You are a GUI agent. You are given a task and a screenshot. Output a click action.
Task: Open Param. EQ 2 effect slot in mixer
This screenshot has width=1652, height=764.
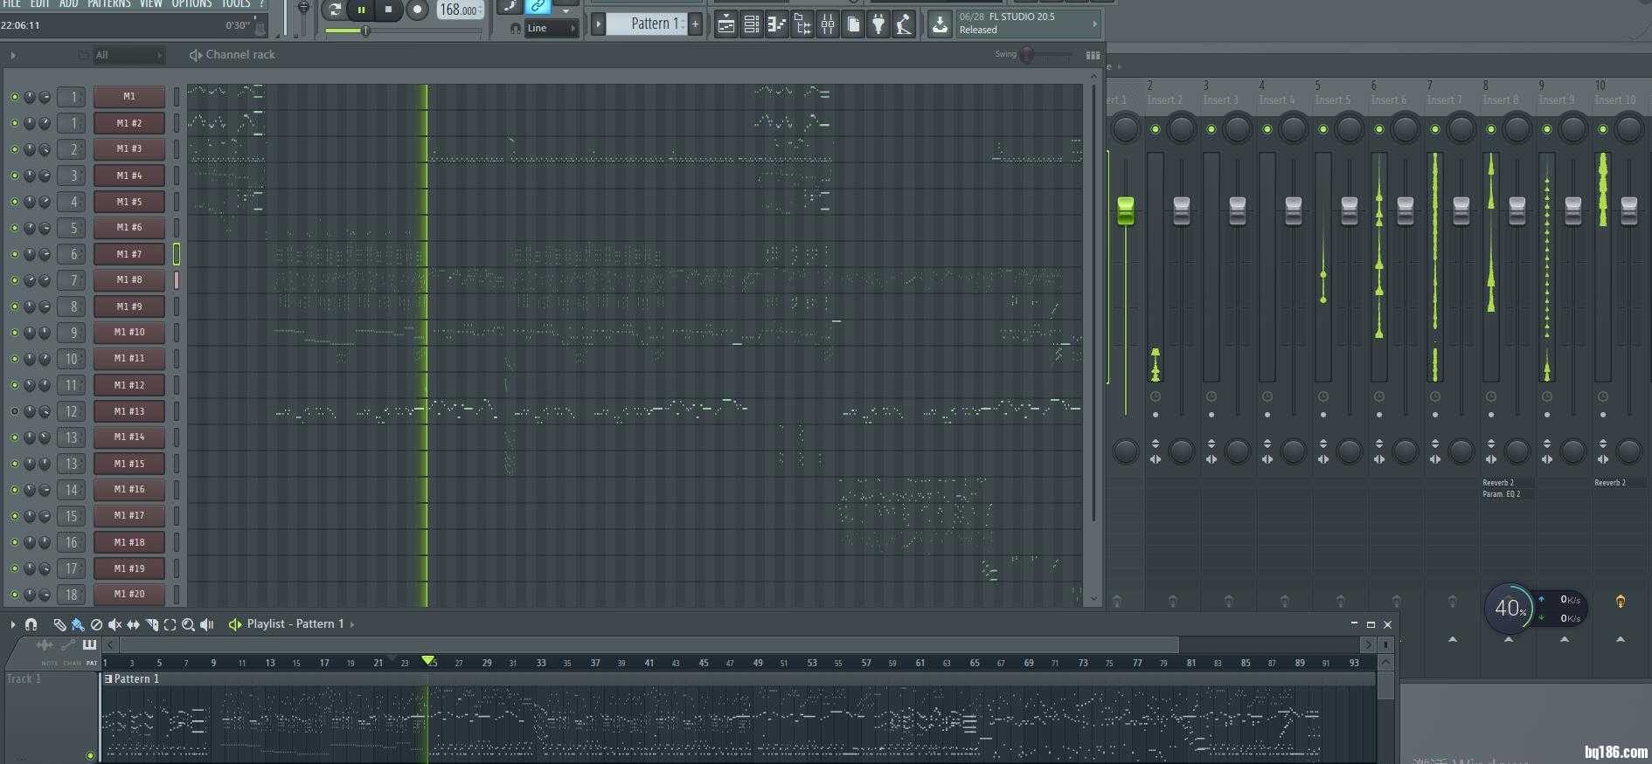click(1502, 494)
